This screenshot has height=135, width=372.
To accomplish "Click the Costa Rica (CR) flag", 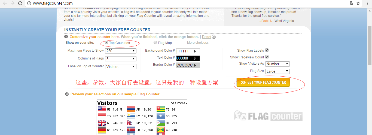I will click(131, 130).
